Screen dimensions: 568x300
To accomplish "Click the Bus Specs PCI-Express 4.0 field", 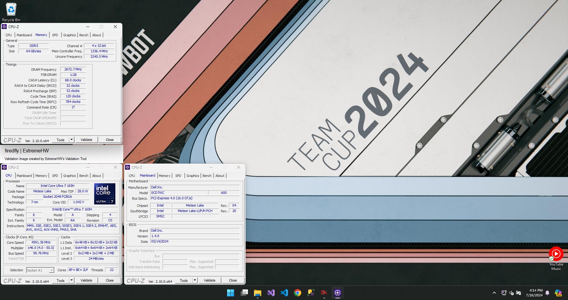I will [195, 198].
